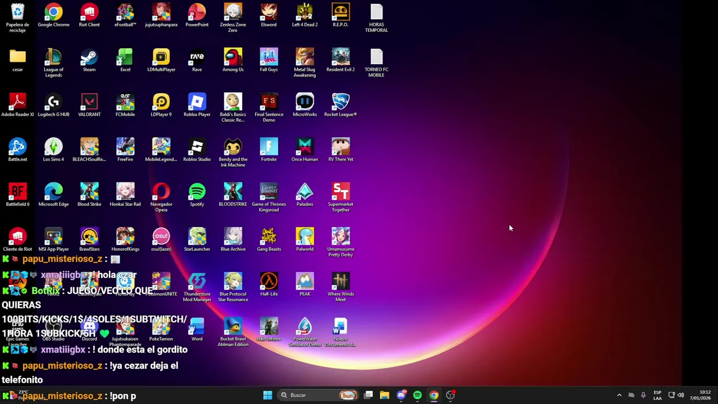Viewport: 718px width, 404px height.
Task: Open the Halo Infinite desktop icon
Action: (x=269, y=329)
